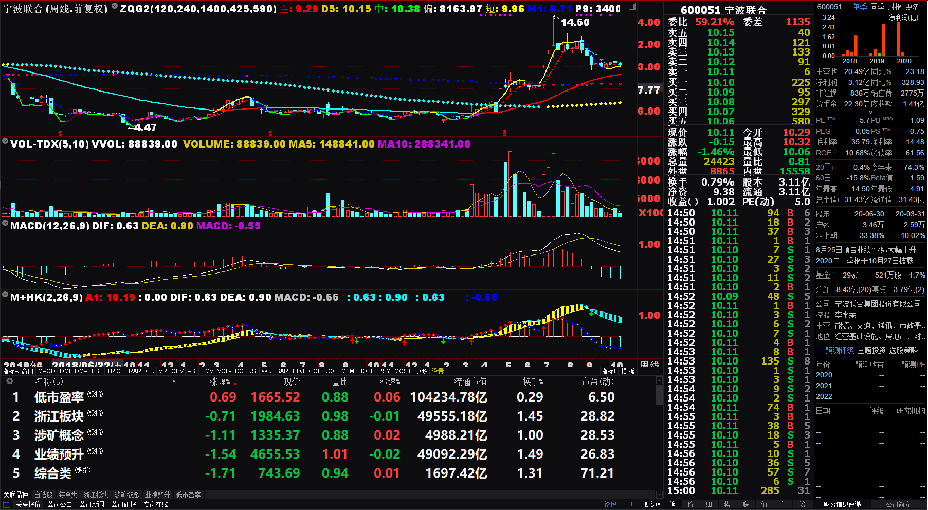Click the 指标B button
This screenshot has height=510, width=928.
[x=610, y=371]
